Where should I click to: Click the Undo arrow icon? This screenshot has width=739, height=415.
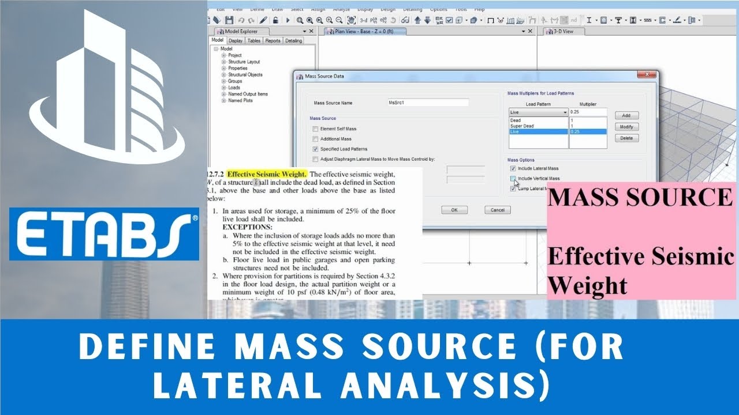coord(241,20)
